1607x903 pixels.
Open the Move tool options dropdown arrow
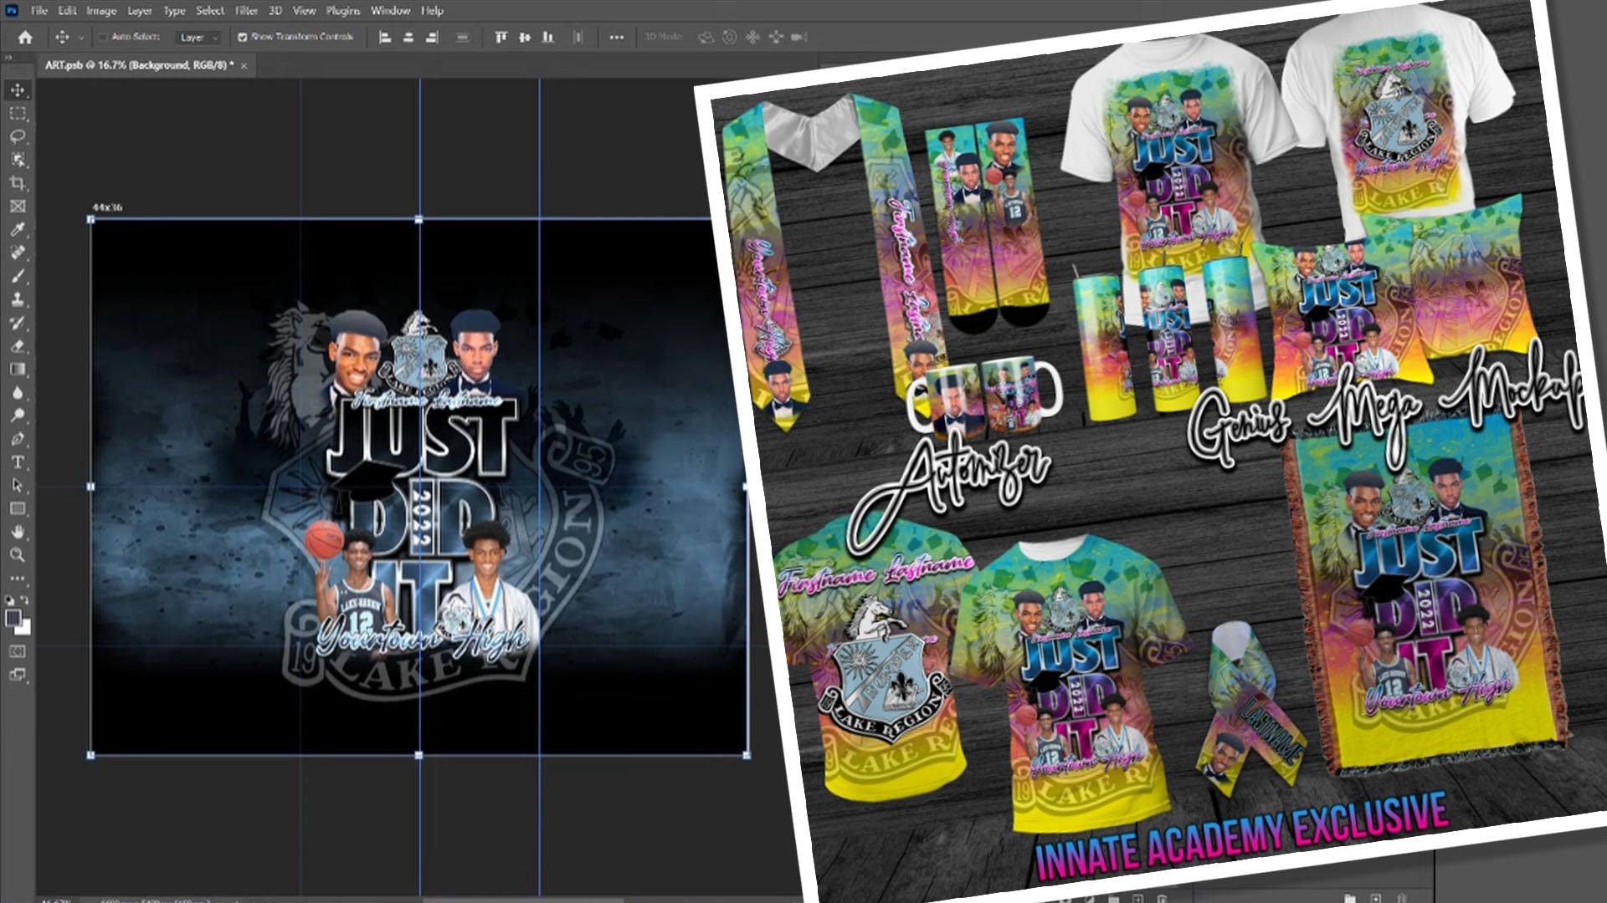point(81,38)
